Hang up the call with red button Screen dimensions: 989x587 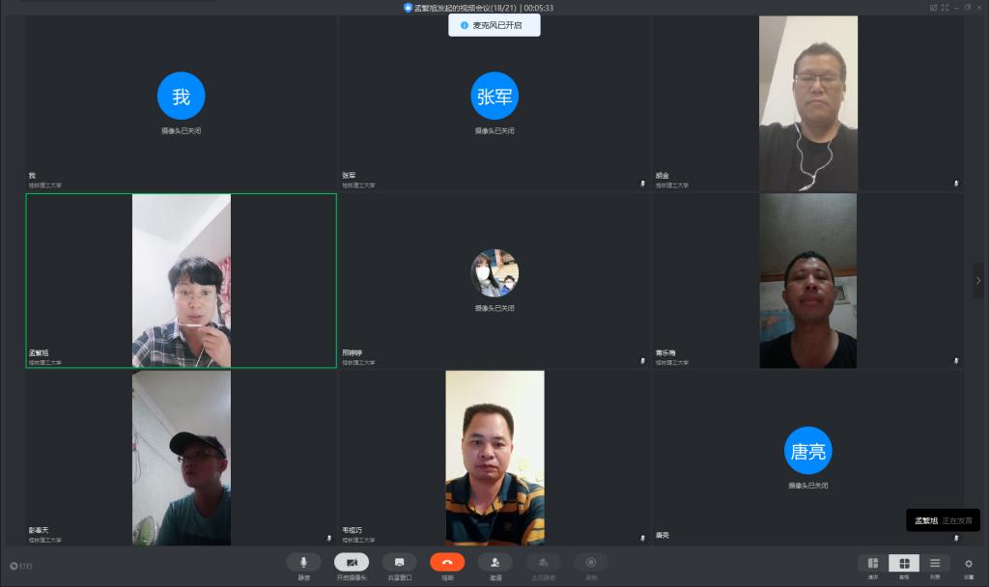click(x=447, y=562)
